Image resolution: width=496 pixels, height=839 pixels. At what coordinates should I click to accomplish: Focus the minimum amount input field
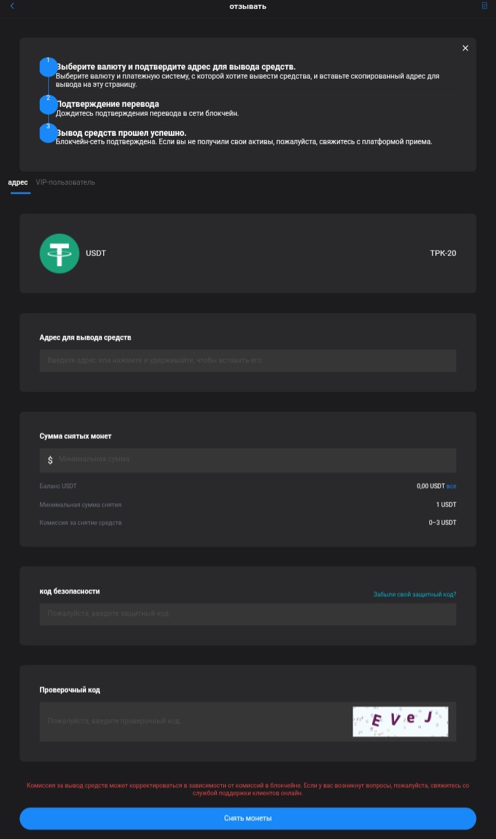tap(255, 460)
